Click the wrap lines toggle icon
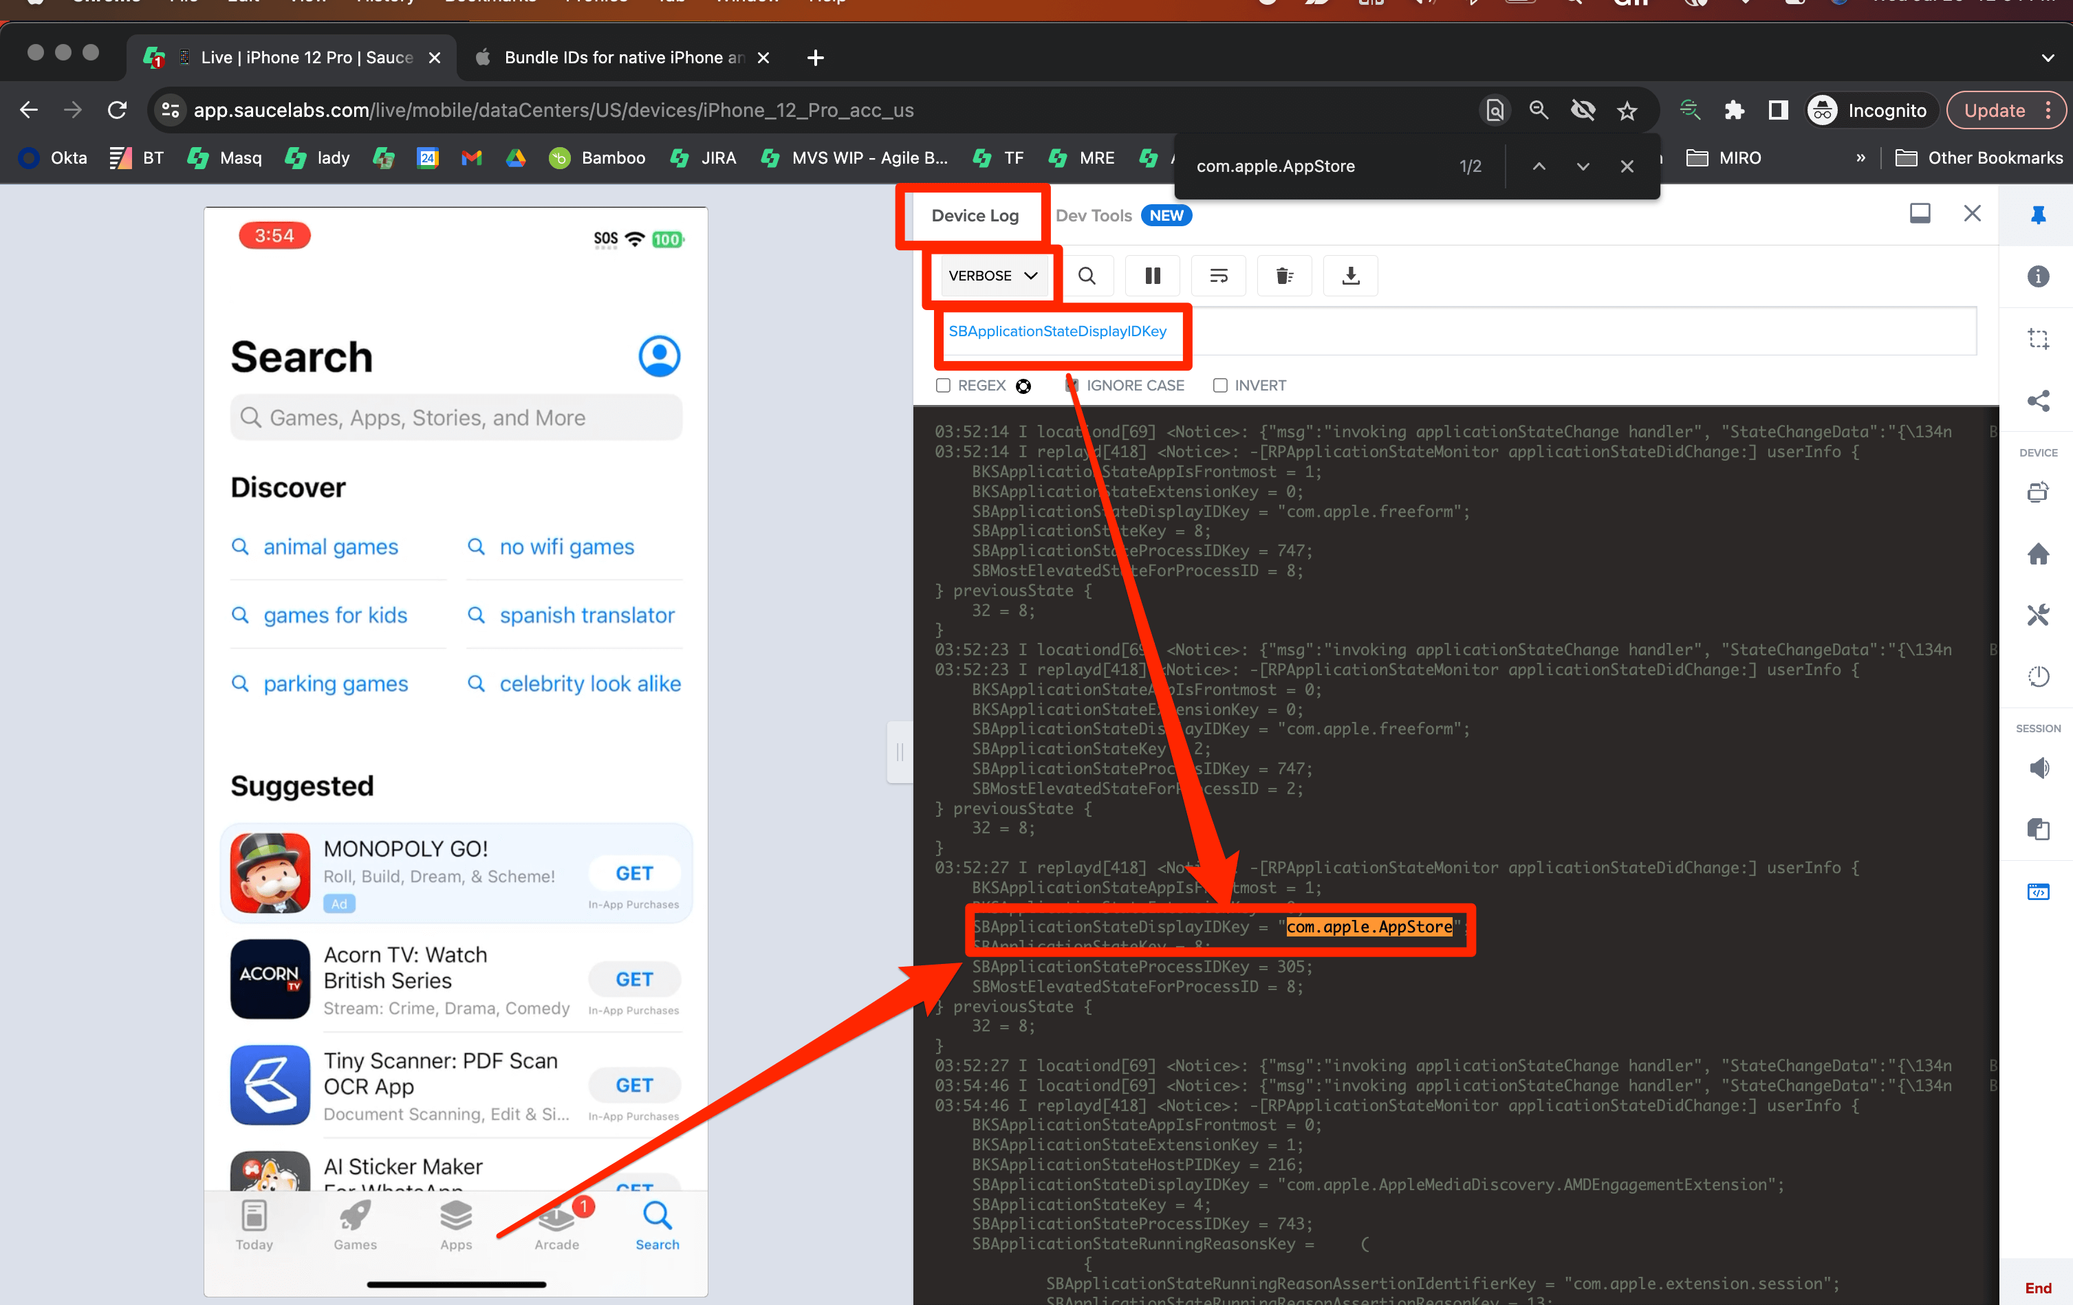This screenshot has height=1305, width=2073. click(1219, 275)
